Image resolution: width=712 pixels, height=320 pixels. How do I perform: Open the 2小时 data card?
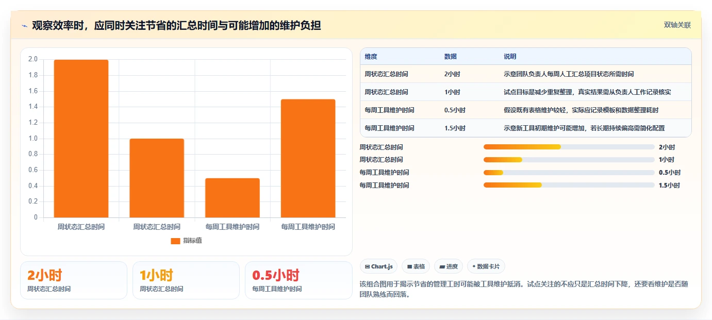[74, 280]
